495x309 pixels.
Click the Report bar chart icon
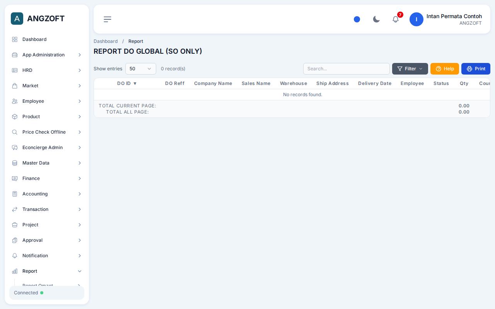(15, 271)
